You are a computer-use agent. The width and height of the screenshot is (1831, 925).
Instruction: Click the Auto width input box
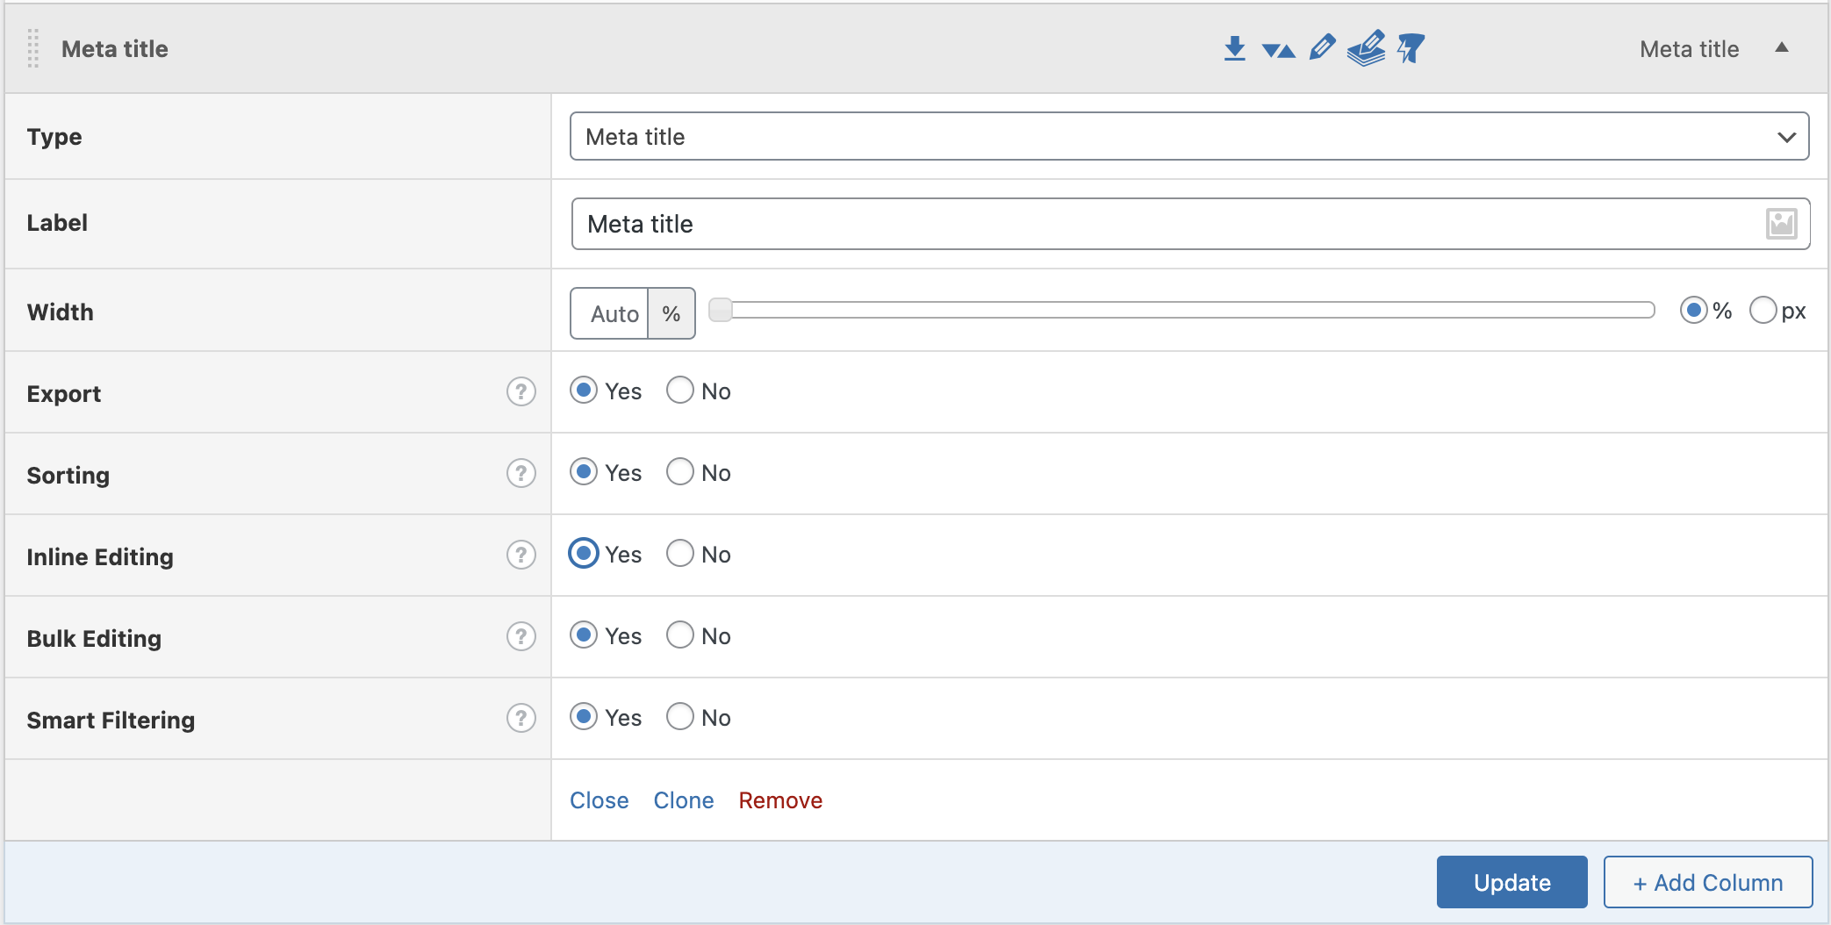coord(610,313)
